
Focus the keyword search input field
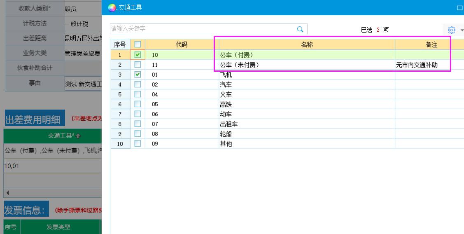pyautogui.click(x=202, y=29)
